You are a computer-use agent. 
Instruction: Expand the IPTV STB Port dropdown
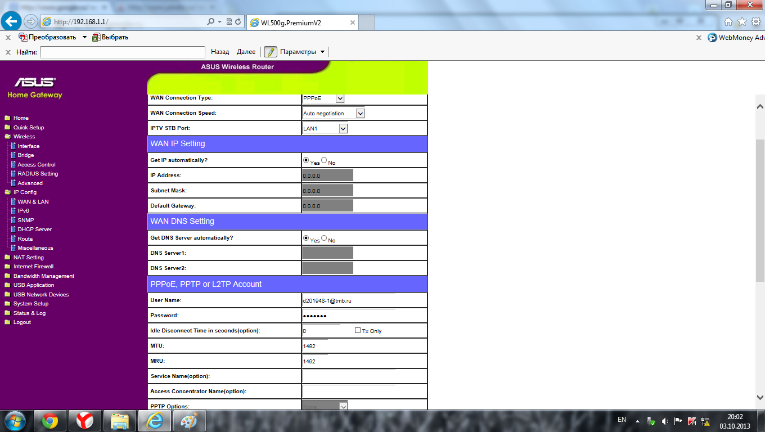click(x=343, y=129)
